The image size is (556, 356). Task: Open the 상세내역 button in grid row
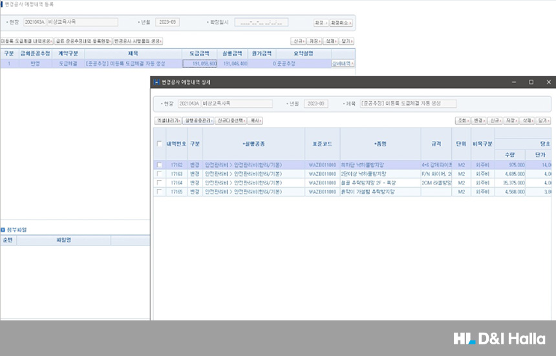pyautogui.click(x=343, y=64)
